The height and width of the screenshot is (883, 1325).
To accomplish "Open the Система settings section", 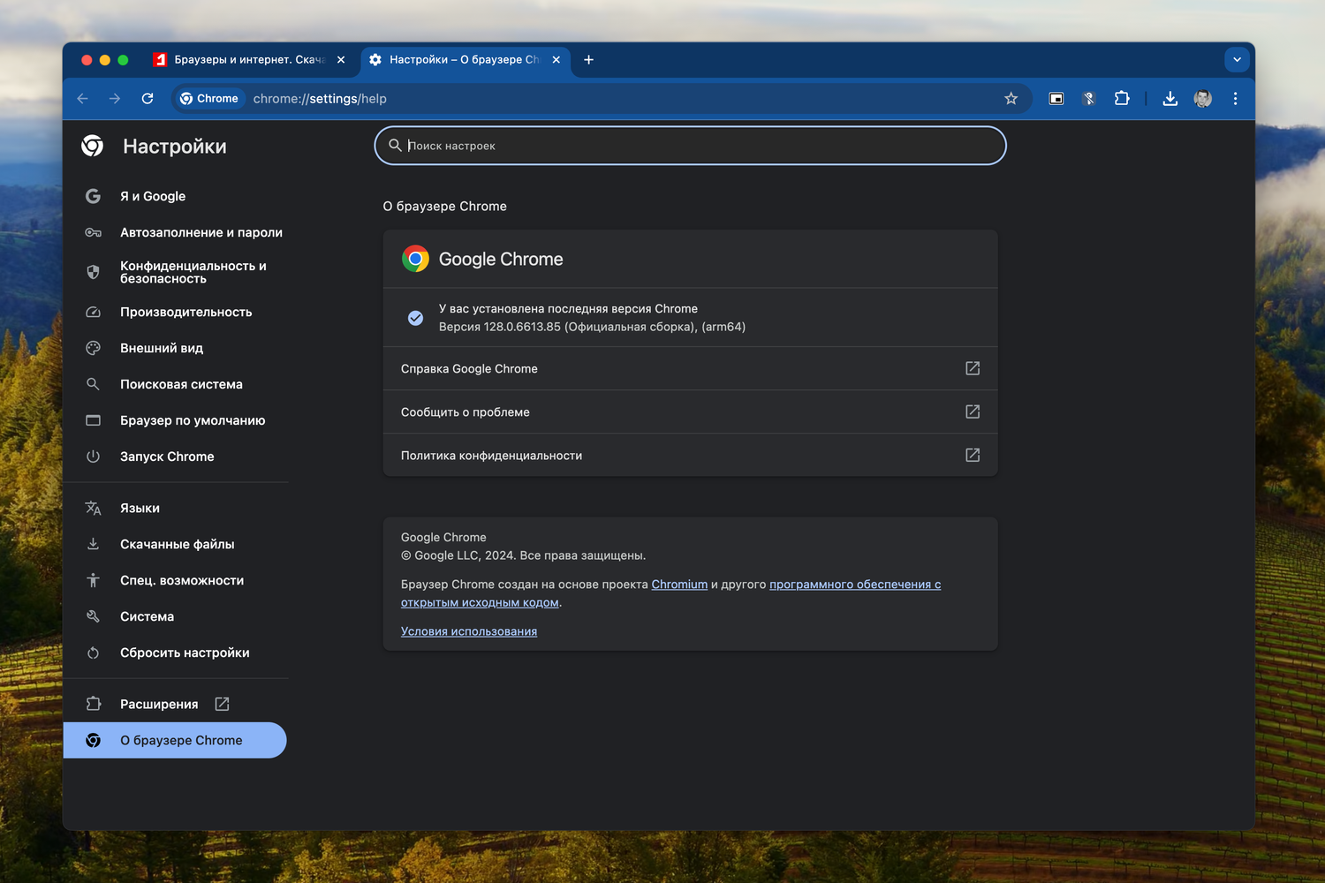I will pos(176,616).
